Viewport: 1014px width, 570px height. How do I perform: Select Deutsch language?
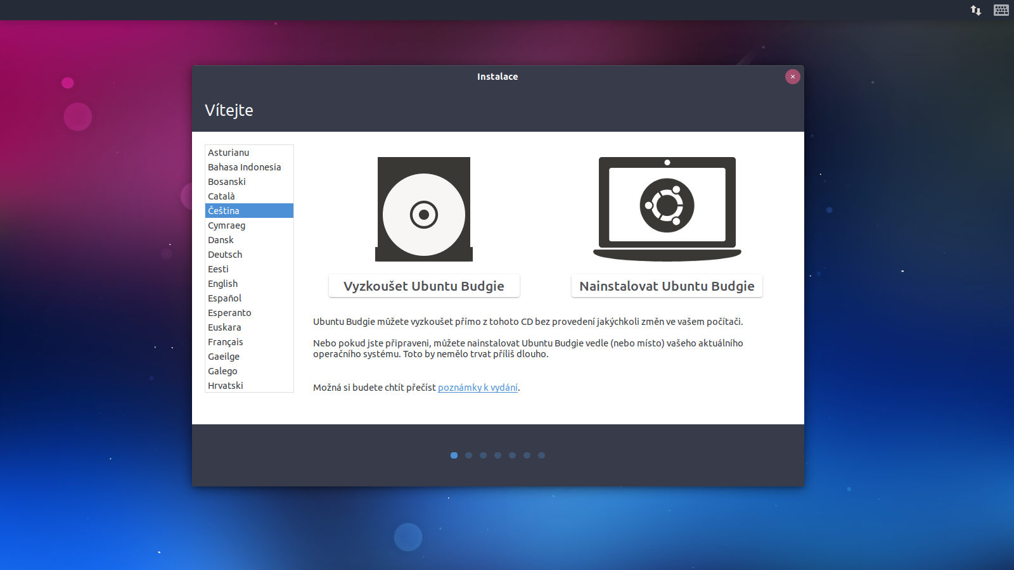pyautogui.click(x=249, y=255)
